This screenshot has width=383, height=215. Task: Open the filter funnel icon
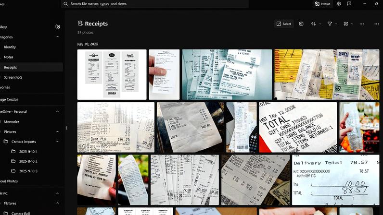click(x=330, y=24)
